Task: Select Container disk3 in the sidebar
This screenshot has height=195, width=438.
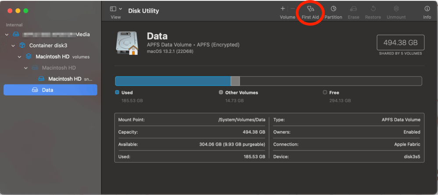Action: [x=48, y=46]
